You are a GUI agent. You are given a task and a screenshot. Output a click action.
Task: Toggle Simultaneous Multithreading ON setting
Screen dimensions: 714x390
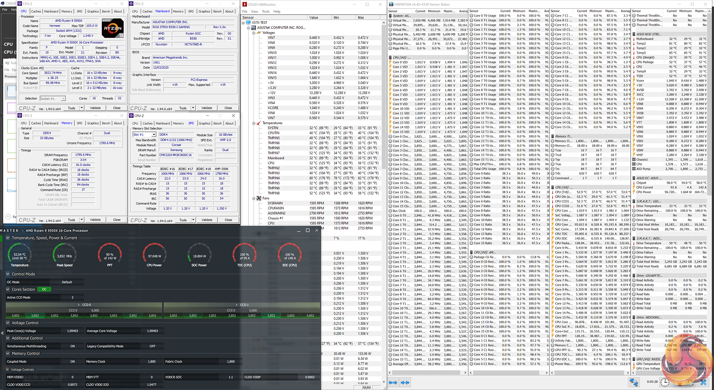click(x=73, y=346)
